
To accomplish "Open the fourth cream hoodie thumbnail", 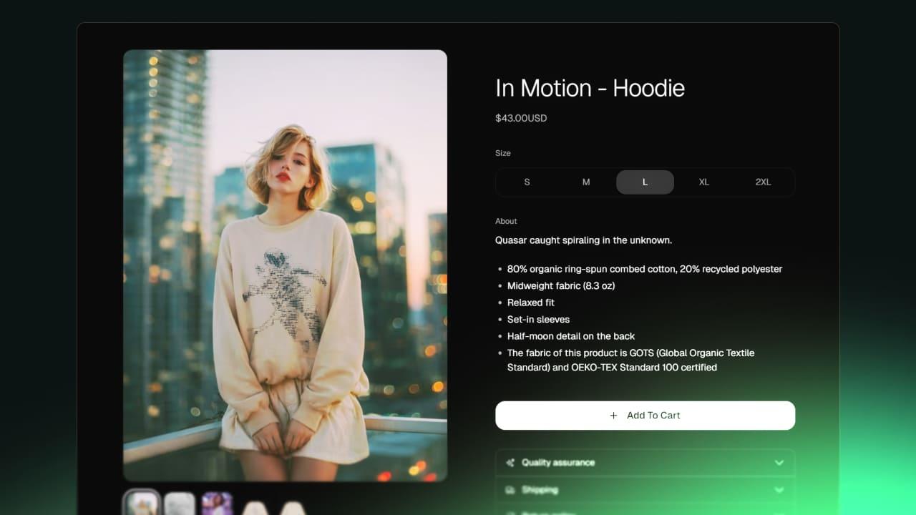I will pos(255,507).
